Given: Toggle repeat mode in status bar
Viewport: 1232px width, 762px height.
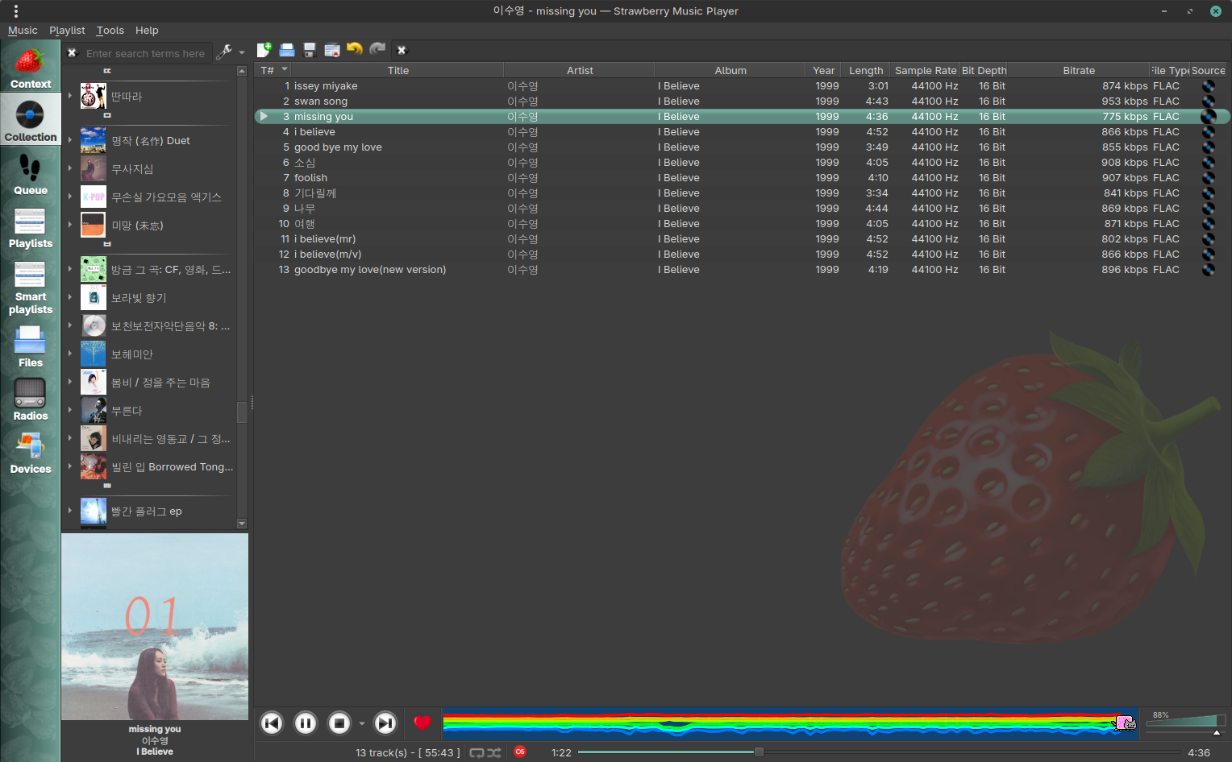Looking at the screenshot, I should (477, 752).
